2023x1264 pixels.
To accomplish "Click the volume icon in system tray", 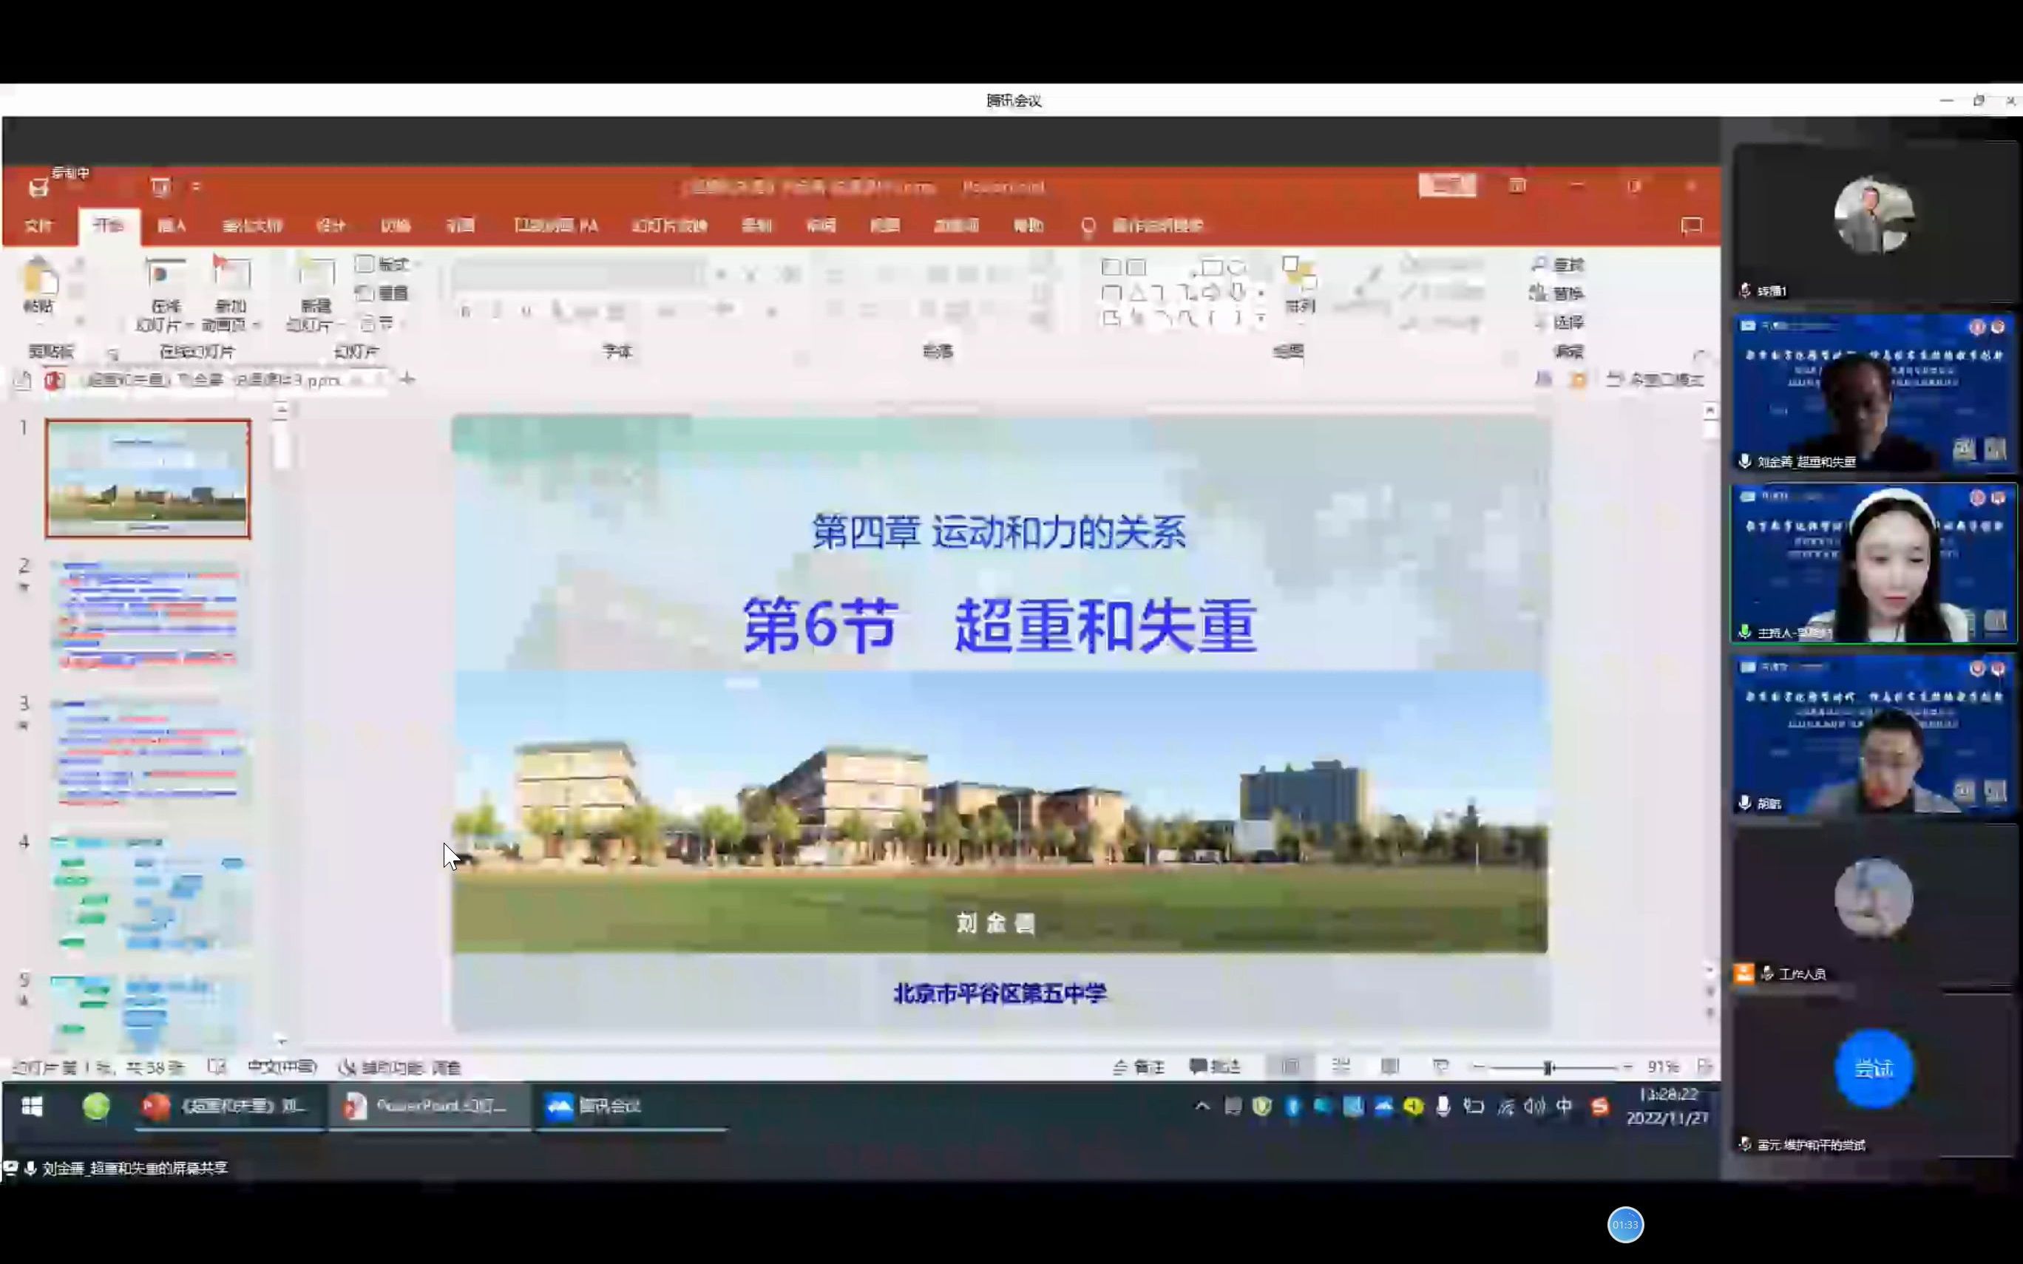I will point(1534,1107).
